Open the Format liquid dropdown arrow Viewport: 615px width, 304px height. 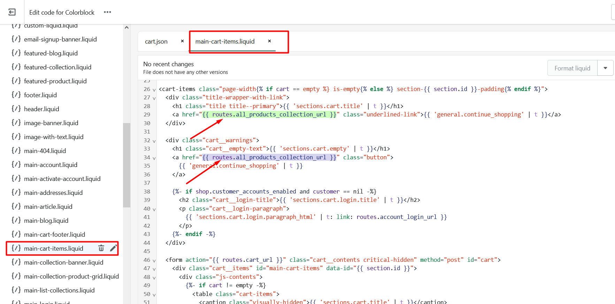pyautogui.click(x=605, y=68)
